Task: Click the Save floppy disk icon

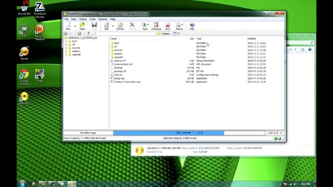Action: pyautogui.click(x=94, y=25)
